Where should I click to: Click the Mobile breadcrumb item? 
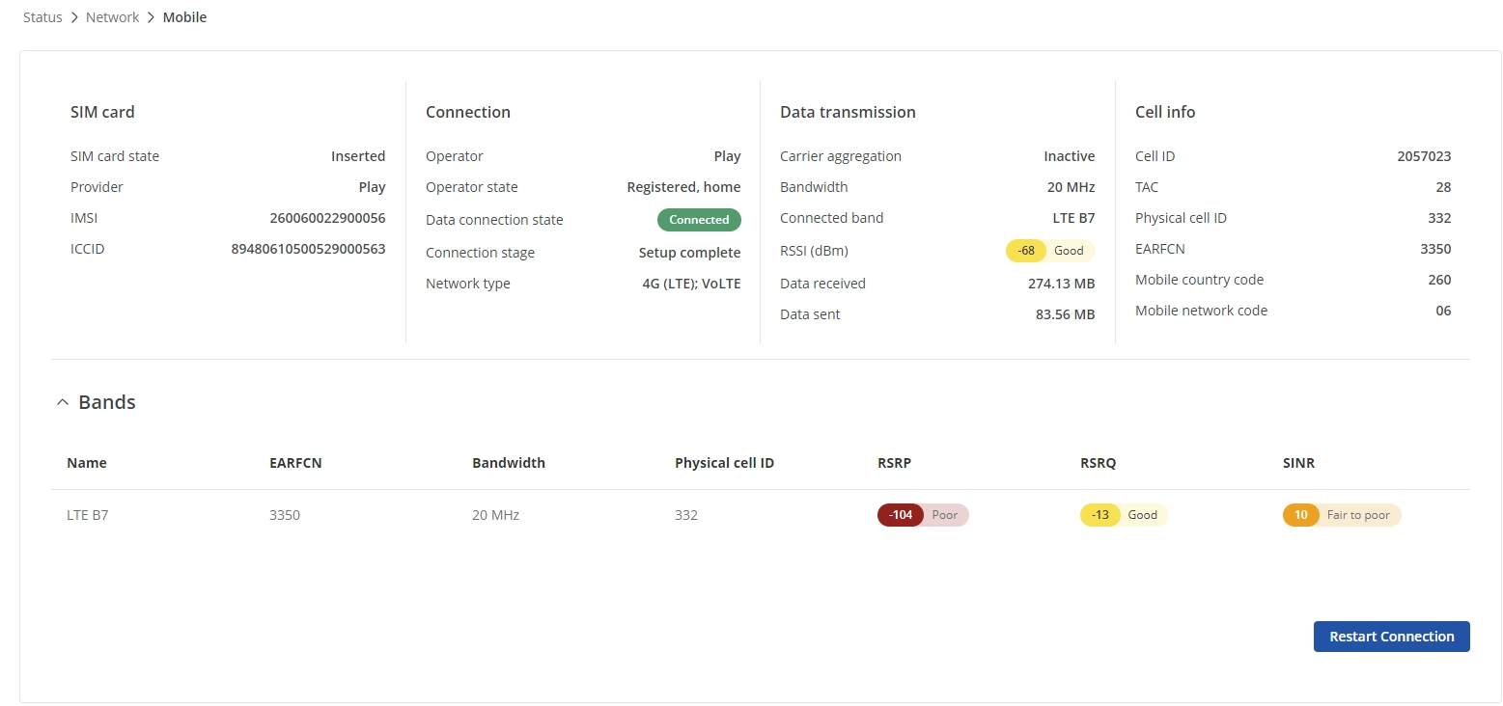pyautogui.click(x=184, y=17)
